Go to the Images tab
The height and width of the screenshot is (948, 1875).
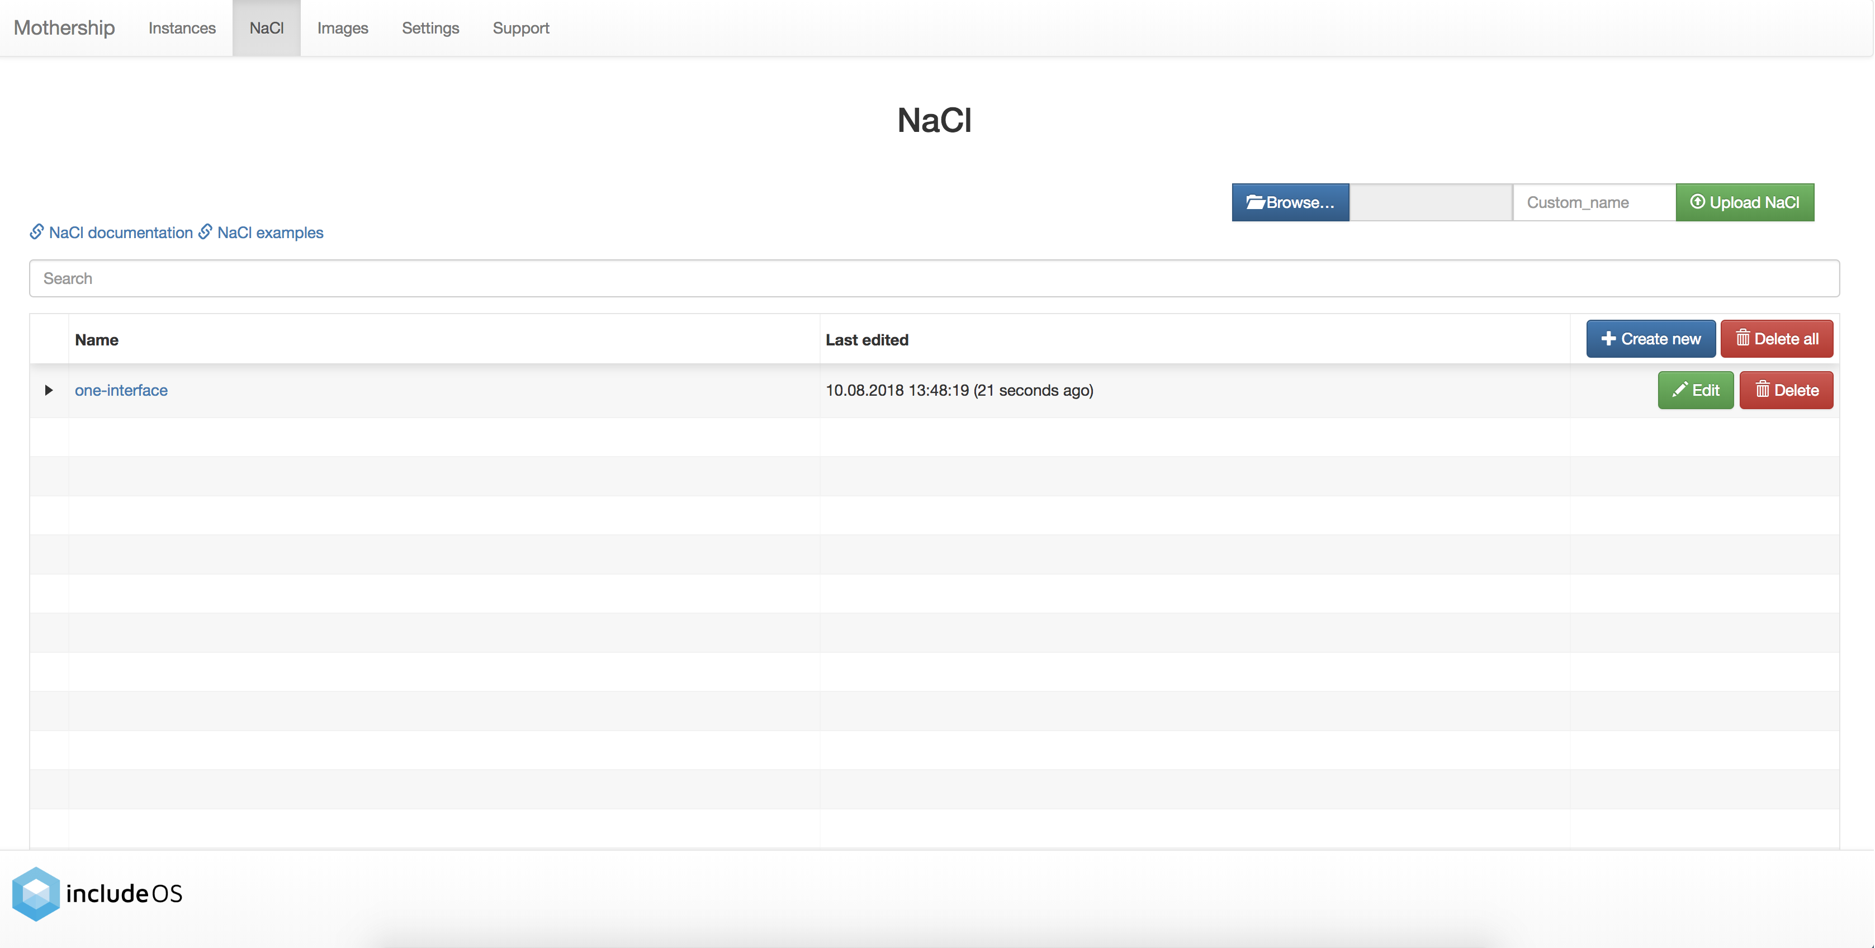point(343,27)
